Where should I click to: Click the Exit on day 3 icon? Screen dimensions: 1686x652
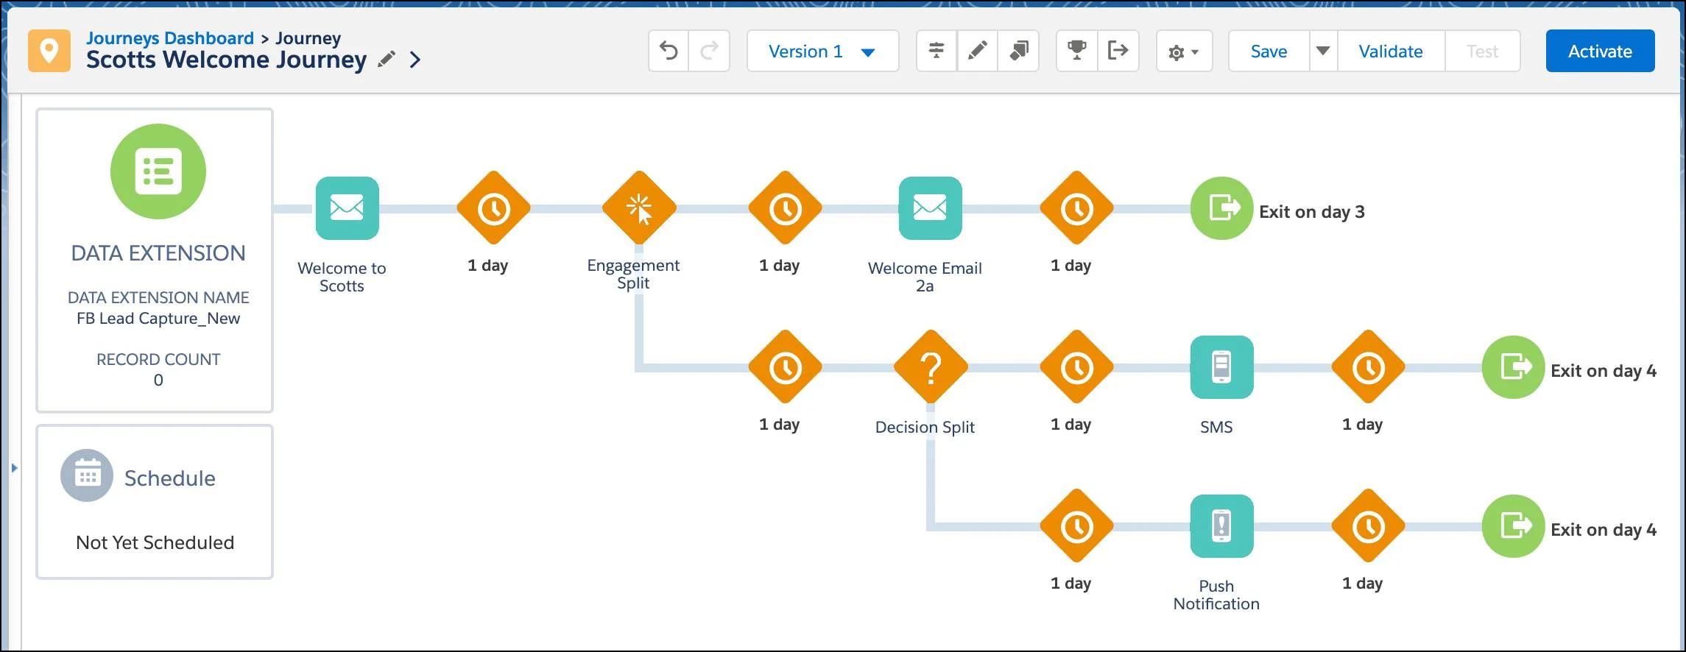[1221, 208]
